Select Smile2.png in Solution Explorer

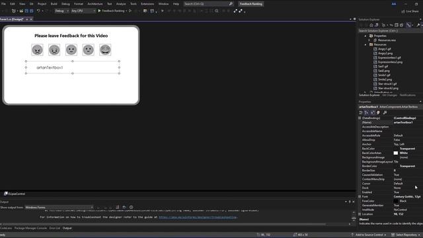385,79
